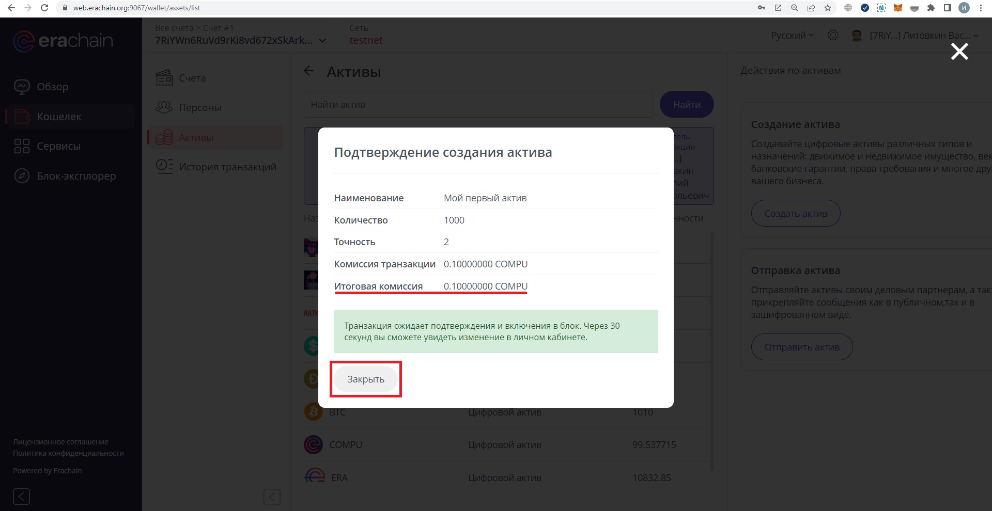Open the Сервисы menu item

pos(58,146)
